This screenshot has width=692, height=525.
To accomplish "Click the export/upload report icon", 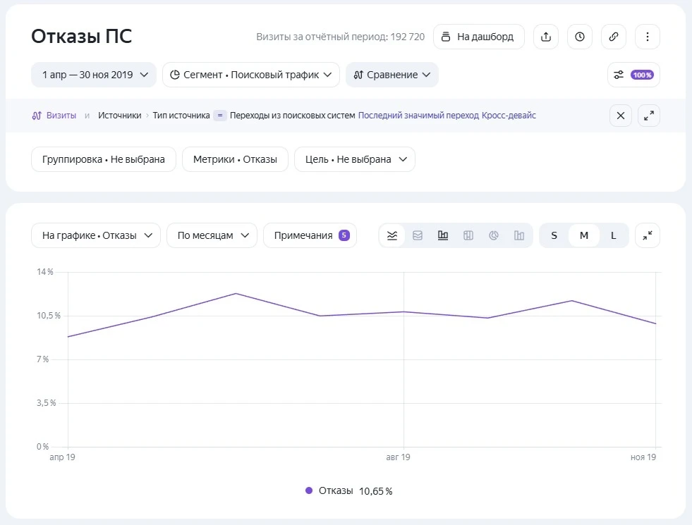I will [546, 37].
